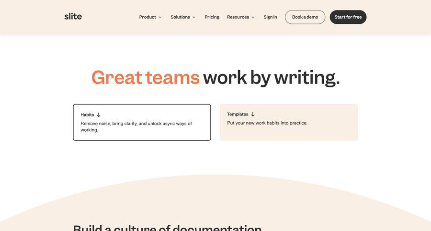
Task: Click the down arrow next to Habits
Action: pyautogui.click(x=99, y=115)
